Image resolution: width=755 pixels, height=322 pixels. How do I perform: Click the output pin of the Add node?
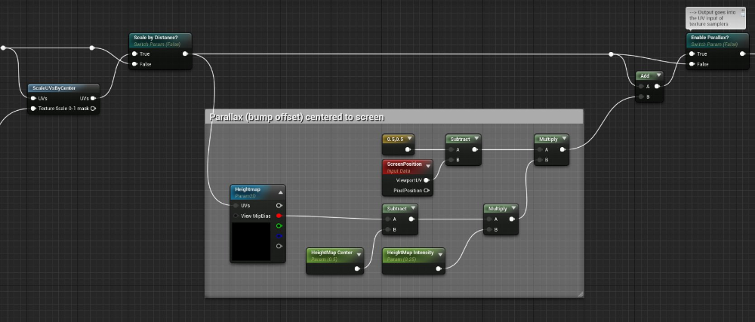pyautogui.click(x=658, y=87)
